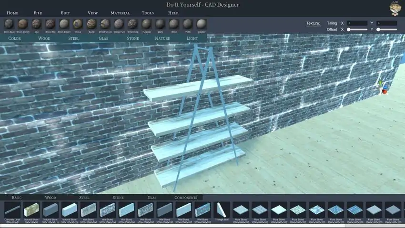Switch to the Nature material tab

(x=162, y=38)
